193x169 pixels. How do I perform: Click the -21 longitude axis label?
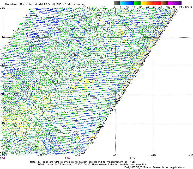tap(115, 155)
